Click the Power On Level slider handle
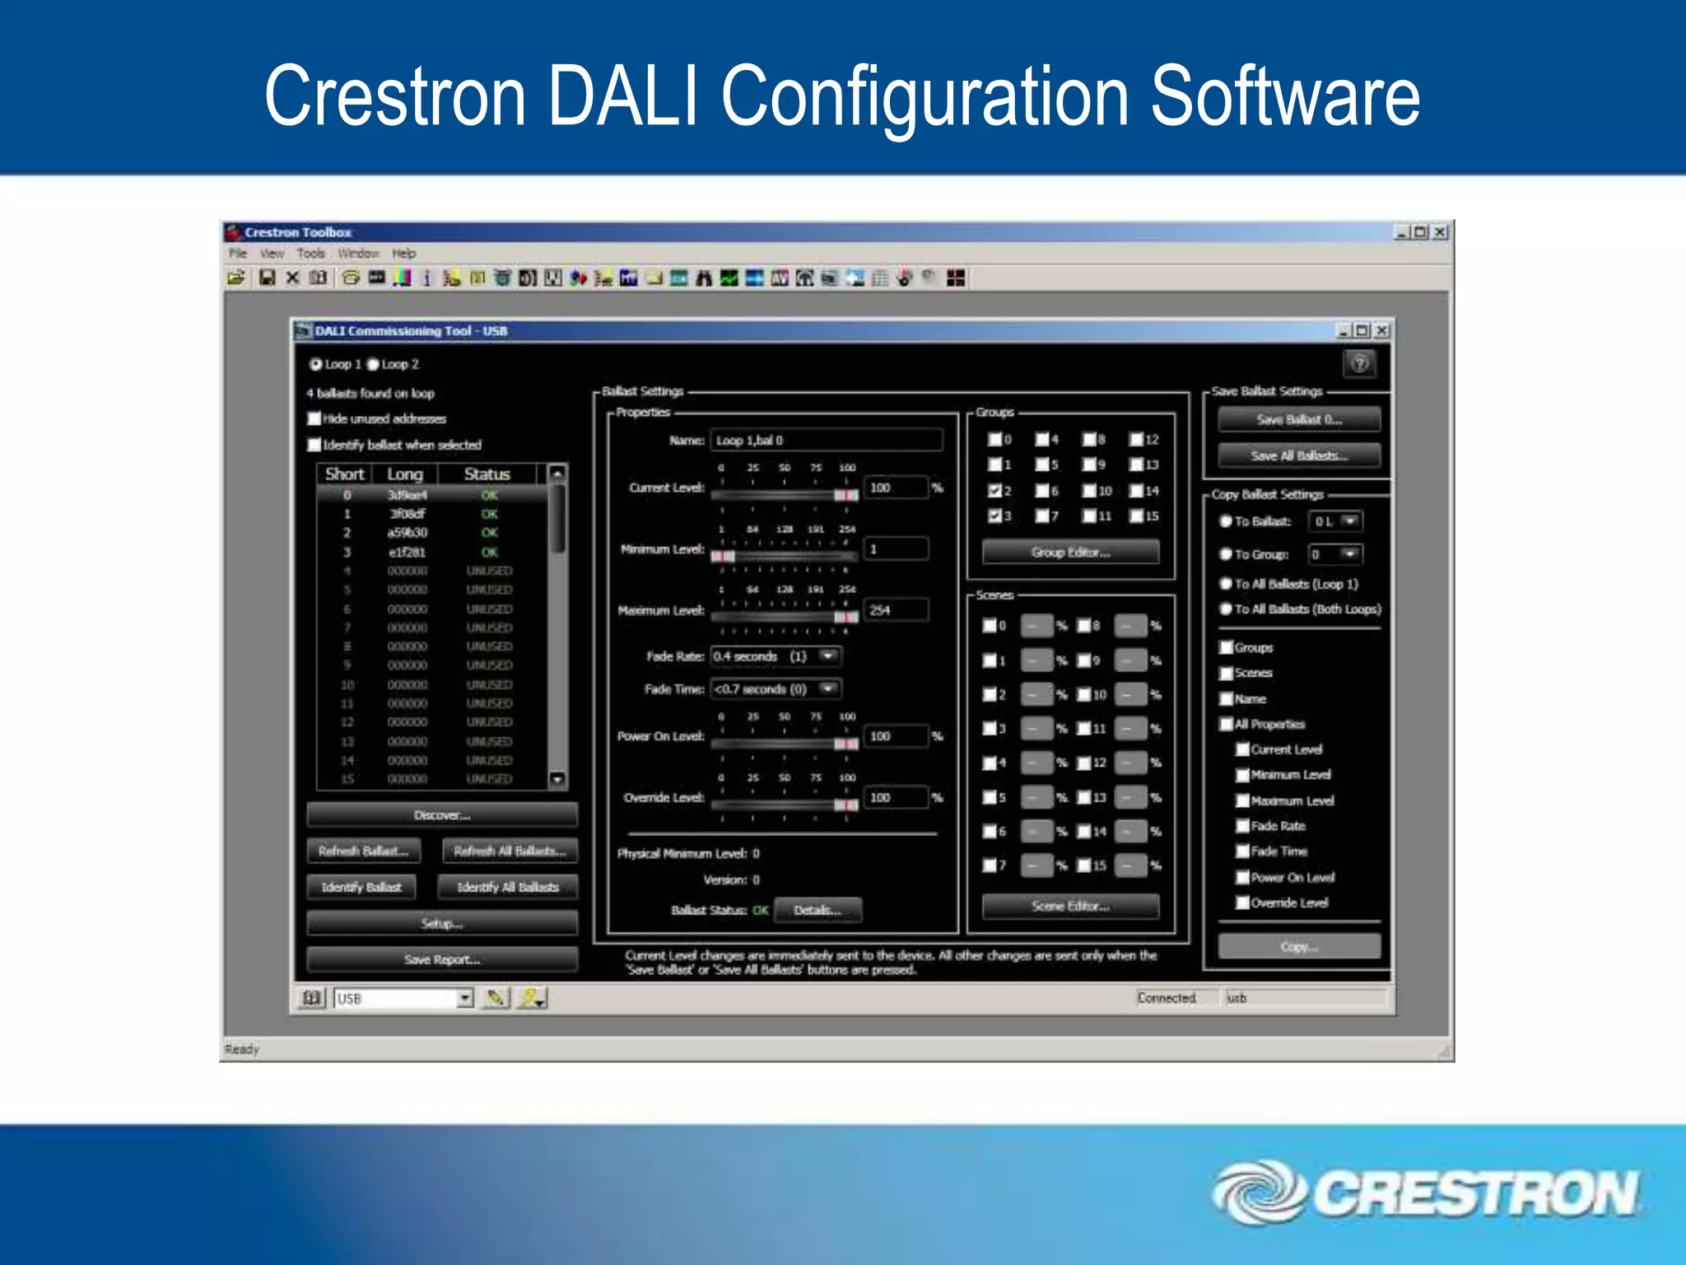This screenshot has height=1265, width=1686. 846,744
